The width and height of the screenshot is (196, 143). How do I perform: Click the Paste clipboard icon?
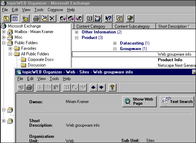[x=56, y=87]
